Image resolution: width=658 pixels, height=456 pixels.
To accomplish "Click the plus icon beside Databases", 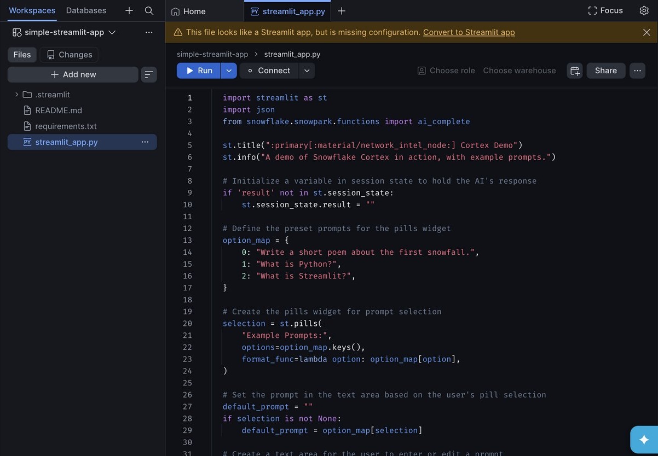I will click(129, 10).
